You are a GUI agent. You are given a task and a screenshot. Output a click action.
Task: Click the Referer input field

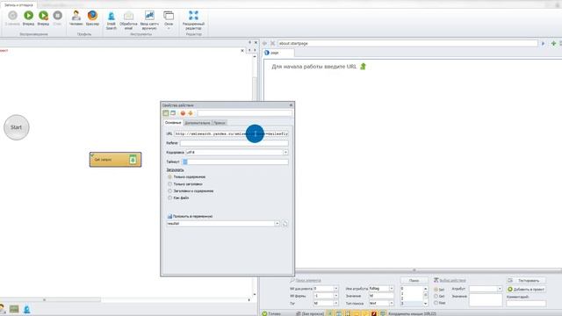[234, 143]
